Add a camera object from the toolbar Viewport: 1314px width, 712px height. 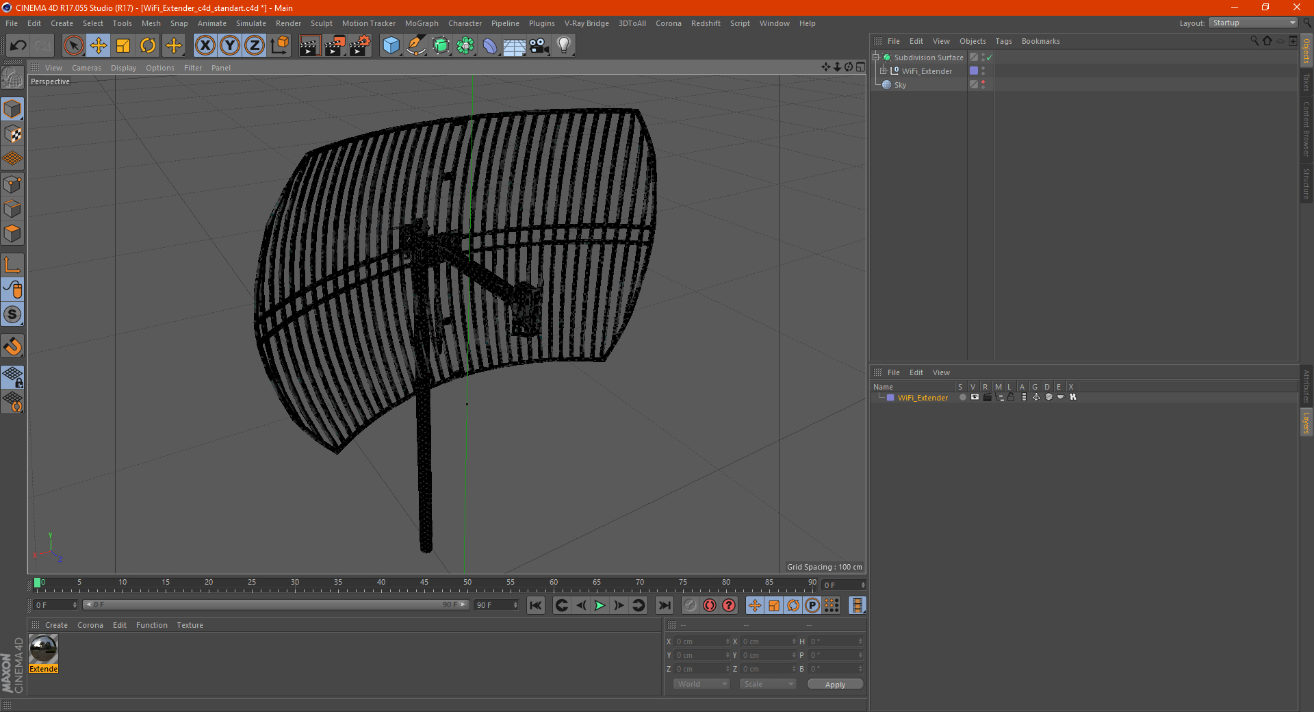[539, 46]
